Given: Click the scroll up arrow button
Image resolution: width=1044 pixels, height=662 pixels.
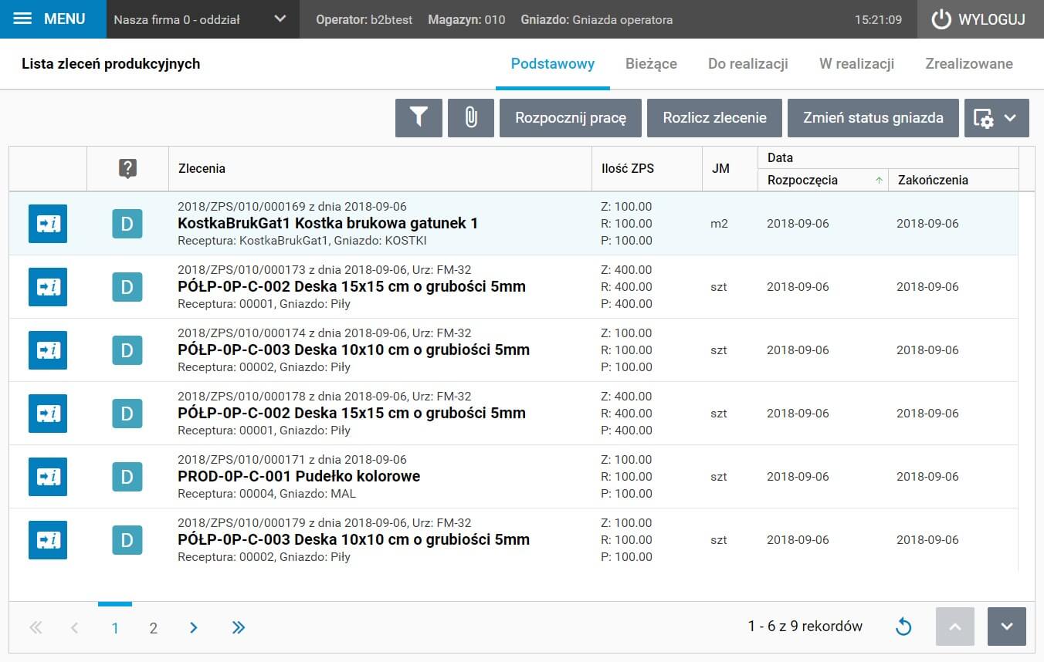Looking at the screenshot, I should [955, 627].
